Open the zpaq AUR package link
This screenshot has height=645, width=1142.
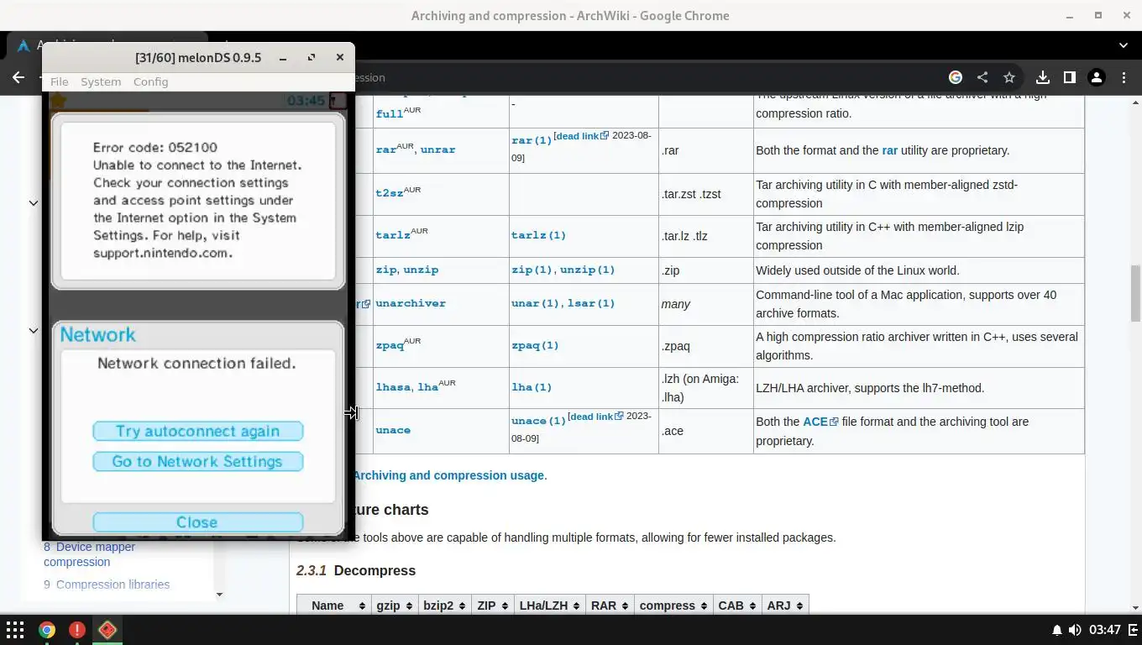390,345
